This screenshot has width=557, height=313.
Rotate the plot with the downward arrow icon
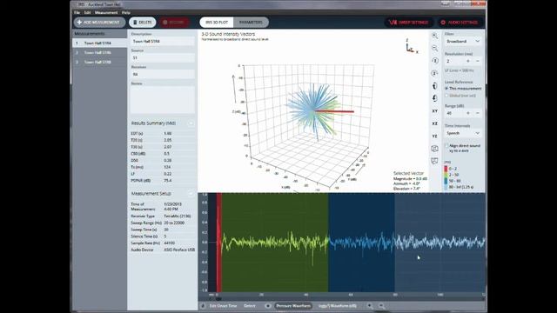[x=434, y=98]
